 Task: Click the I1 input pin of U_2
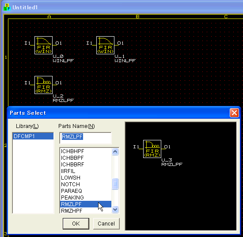27,83
